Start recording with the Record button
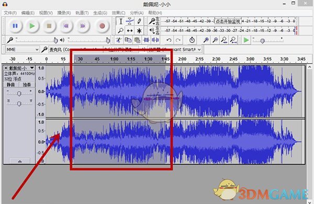314x204 pixels. pos(102,26)
